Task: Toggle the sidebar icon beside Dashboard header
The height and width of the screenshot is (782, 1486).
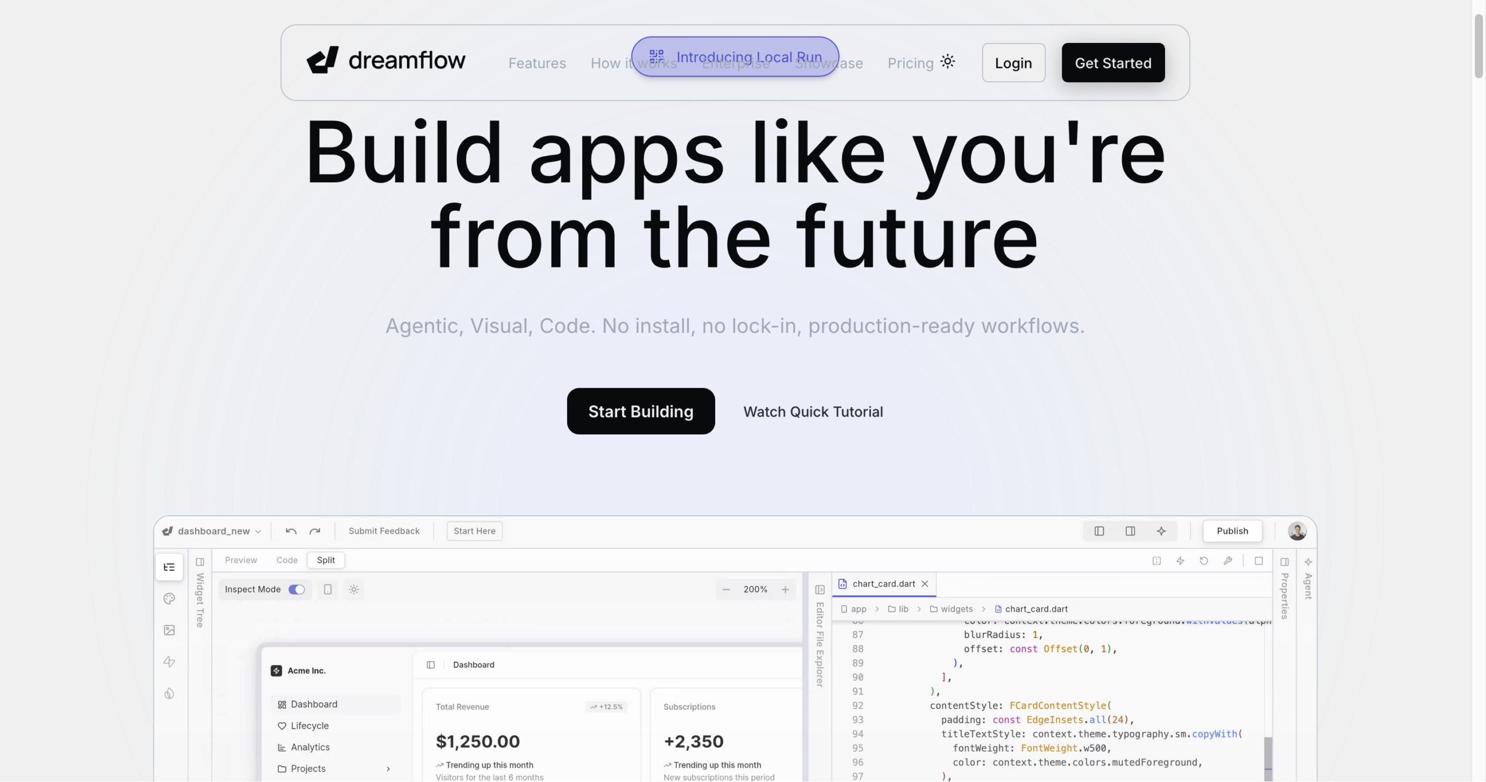Action: coord(430,665)
